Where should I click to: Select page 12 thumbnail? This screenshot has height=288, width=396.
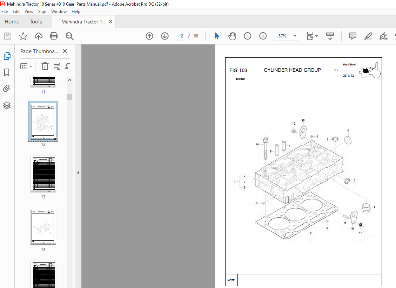43,121
